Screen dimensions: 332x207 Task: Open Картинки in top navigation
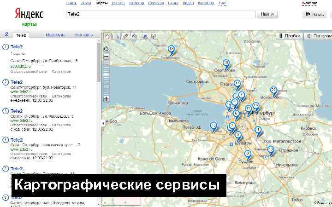(x=206, y=3)
